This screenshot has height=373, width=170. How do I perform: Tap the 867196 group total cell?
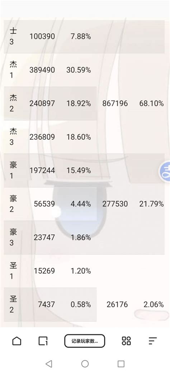[115, 104]
